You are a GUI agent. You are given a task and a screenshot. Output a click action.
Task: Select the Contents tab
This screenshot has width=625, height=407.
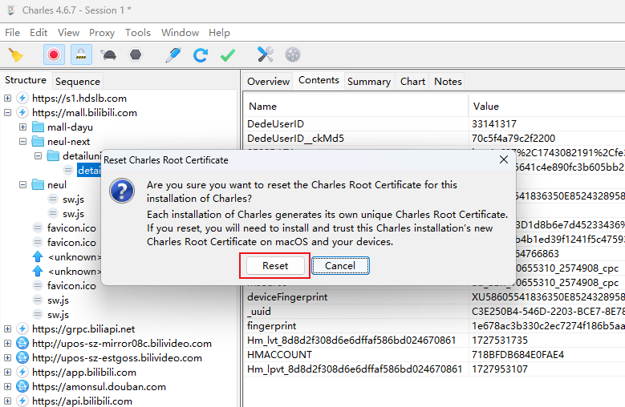click(319, 80)
